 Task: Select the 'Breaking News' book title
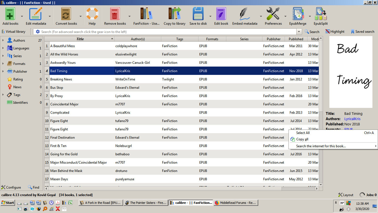pyautogui.click(x=61, y=79)
